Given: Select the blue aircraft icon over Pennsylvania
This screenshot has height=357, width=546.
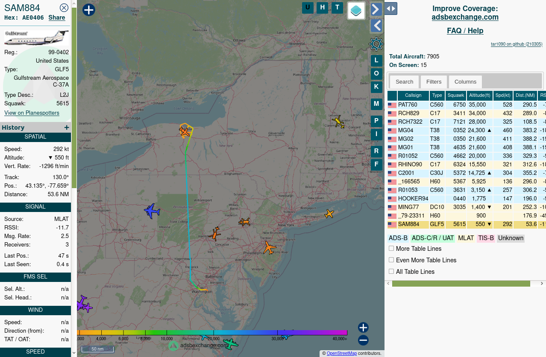Looking at the screenshot, I should (x=152, y=211).
